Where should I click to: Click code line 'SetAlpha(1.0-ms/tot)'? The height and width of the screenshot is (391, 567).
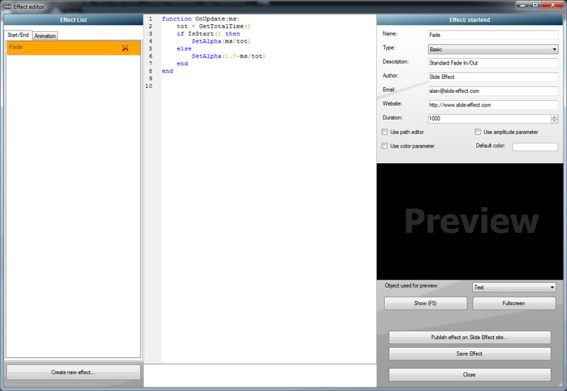pos(228,56)
